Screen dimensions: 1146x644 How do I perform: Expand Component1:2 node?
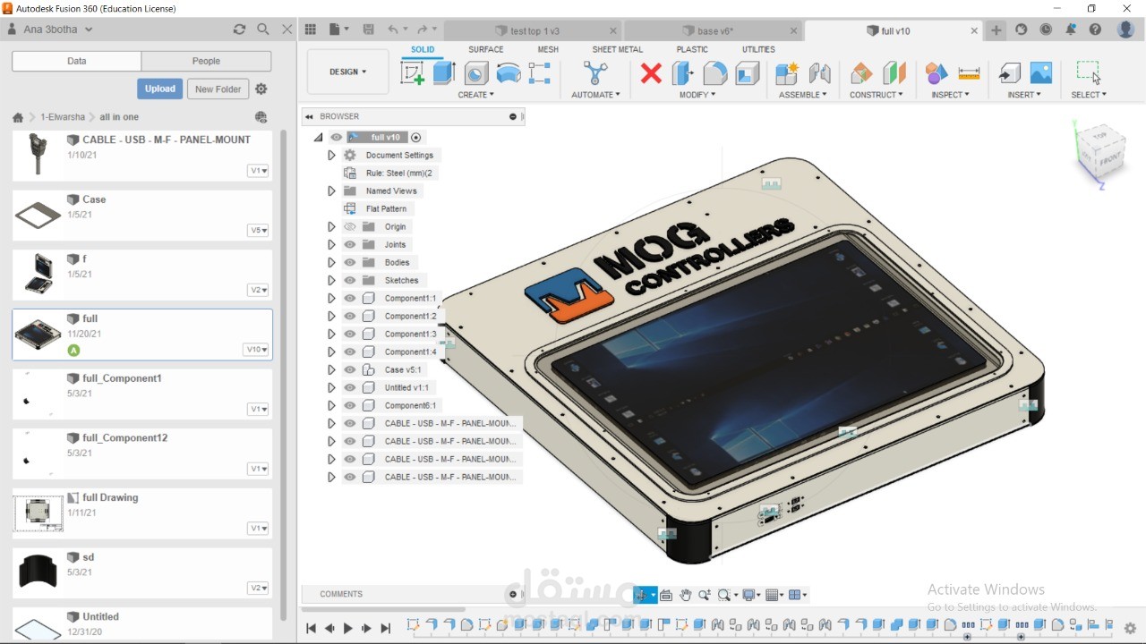[331, 317]
